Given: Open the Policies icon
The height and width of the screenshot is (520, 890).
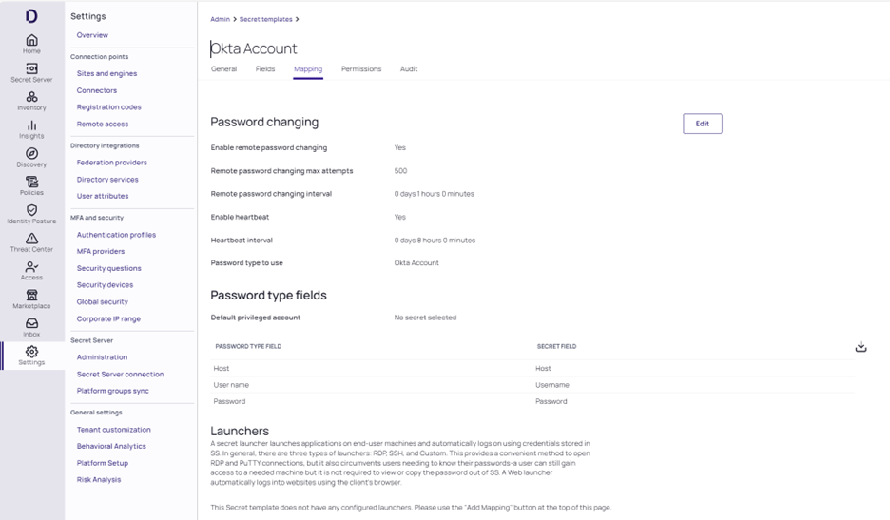Looking at the screenshot, I should [x=31, y=183].
